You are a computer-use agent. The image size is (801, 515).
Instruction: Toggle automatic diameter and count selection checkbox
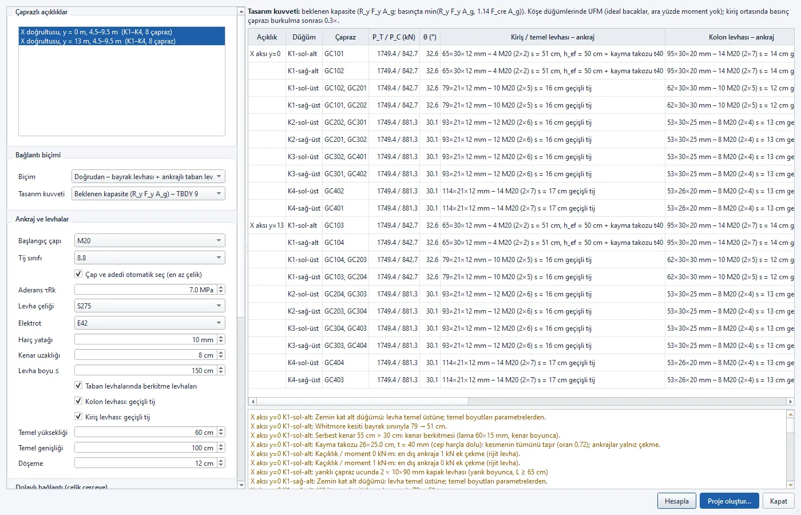coord(78,274)
